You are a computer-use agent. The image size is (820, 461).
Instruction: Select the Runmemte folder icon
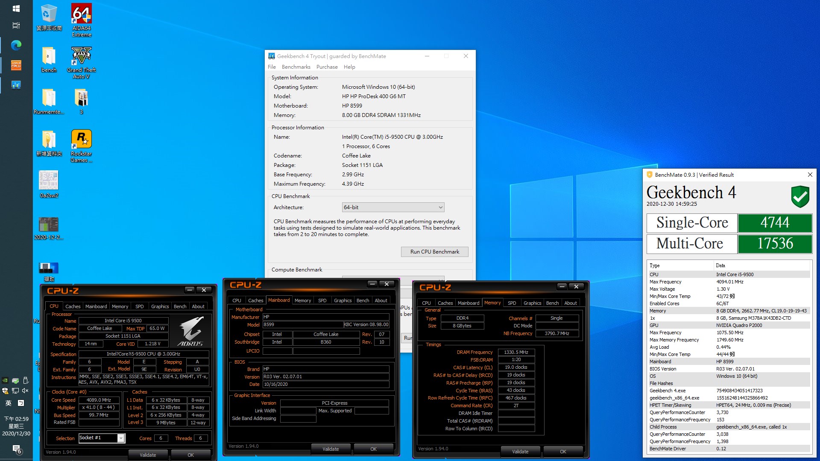click(49, 102)
